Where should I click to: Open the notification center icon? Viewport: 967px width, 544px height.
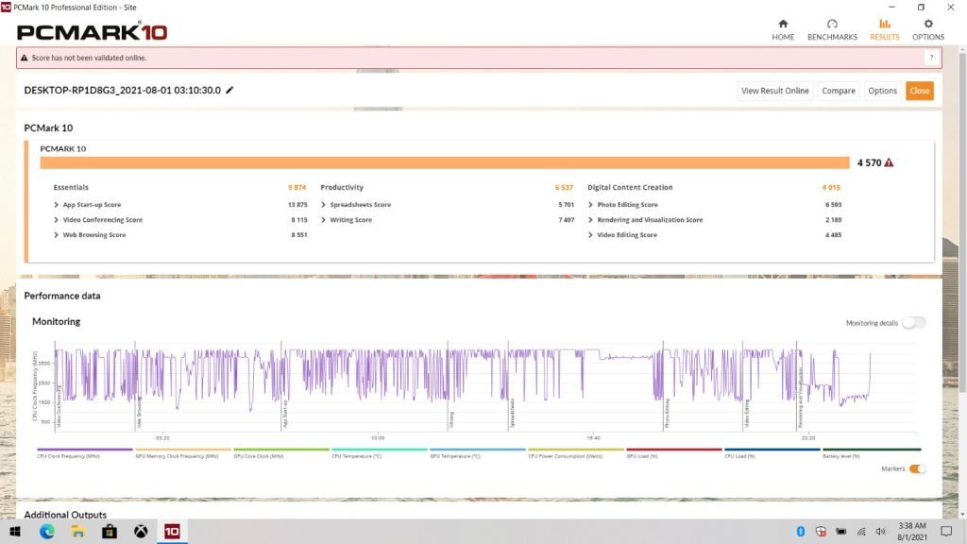(x=946, y=531)
